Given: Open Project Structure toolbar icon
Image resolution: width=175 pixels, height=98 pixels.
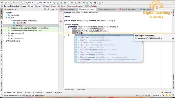Looking at the screenshot, I should coord(95,2).
